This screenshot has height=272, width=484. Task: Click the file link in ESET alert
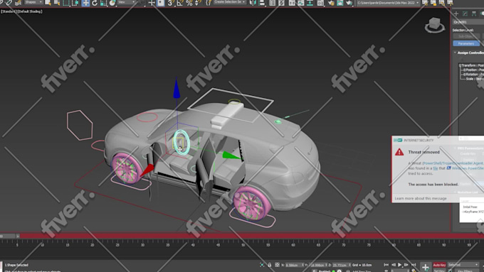tap(435, 168)
